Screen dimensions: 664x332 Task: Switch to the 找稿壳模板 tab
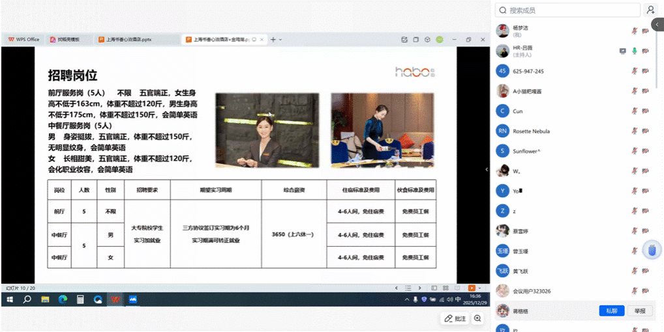click(x=68, y=39)
